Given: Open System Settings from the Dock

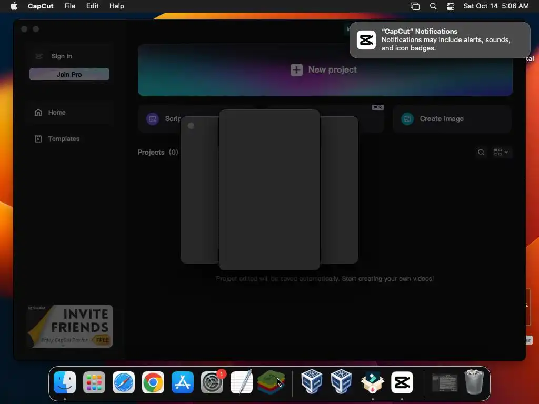Looking at the screenshot, I should point(212,382).
